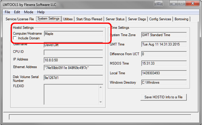Open the Edit menu
The width and height of the screenshot is (202, 125).
point(17,12)
